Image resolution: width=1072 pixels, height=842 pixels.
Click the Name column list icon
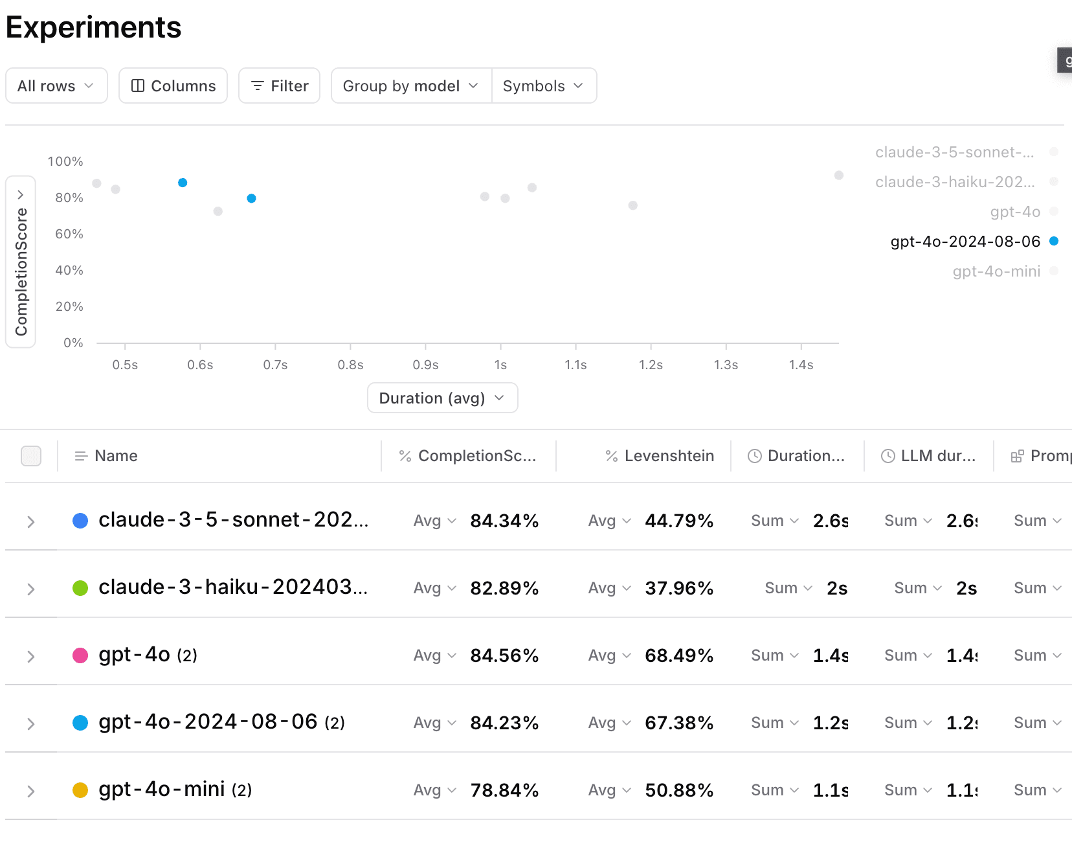(81, 456)
